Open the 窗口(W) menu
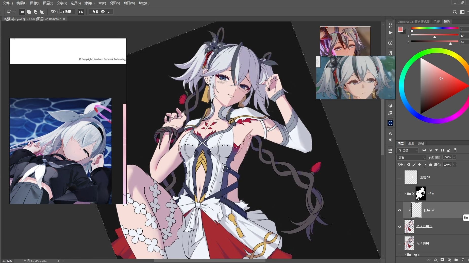The height and width of the screenshot is (263, 469). (129, 3)
